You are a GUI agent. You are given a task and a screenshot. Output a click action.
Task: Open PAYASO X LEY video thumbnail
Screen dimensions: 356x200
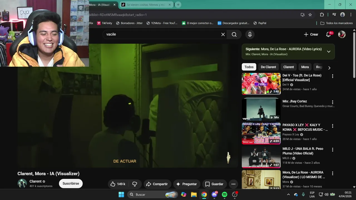coord(261,133)
